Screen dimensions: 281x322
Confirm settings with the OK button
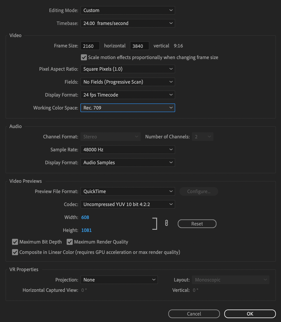click(250, 314)
